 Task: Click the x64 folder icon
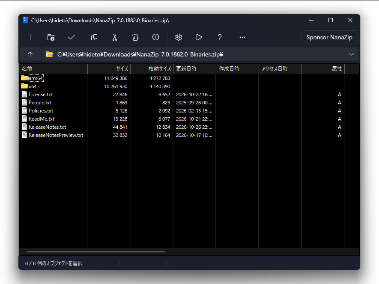point(24,86)
